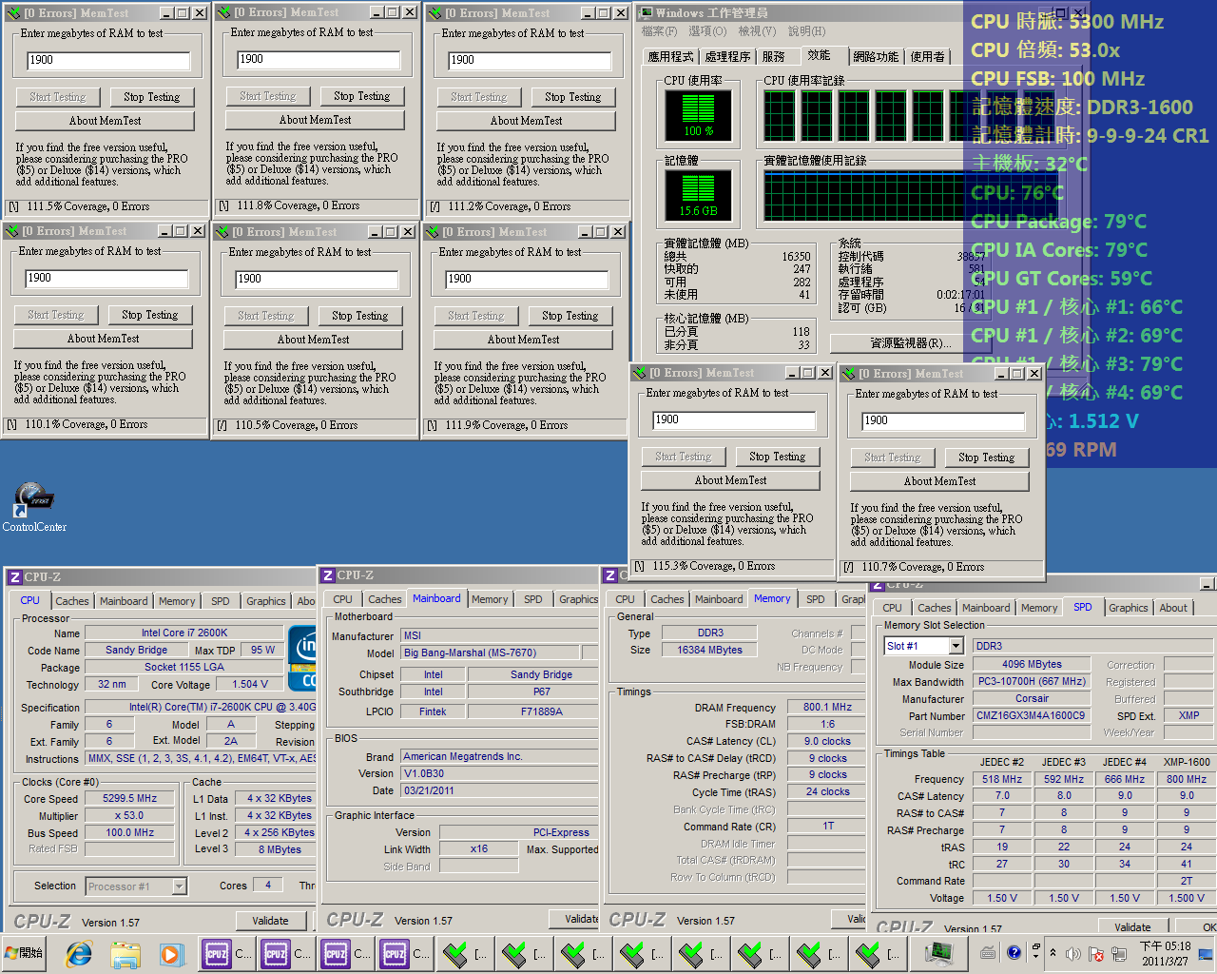Select Graphics tab in CPU-Z SPD window
Viewport: 1217px width, 974px height.
[x=1129, y=608]
